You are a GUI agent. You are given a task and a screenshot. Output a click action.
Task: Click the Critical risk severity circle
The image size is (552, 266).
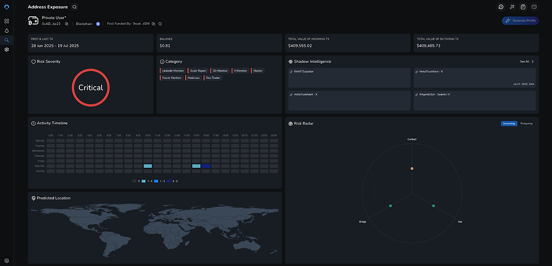pyautogui.click(x=91, y=88)
